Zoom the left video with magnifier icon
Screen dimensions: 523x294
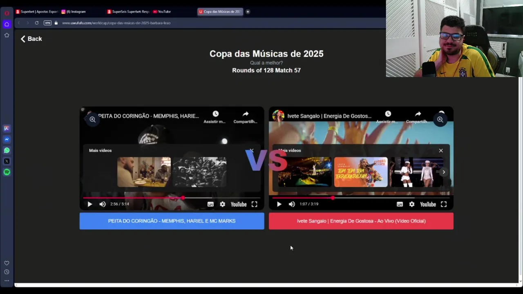click(x=93, y=120)
